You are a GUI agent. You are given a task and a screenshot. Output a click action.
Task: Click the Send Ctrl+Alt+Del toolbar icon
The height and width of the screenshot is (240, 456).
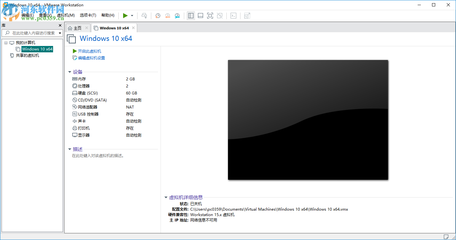click(x=144, y=15)
